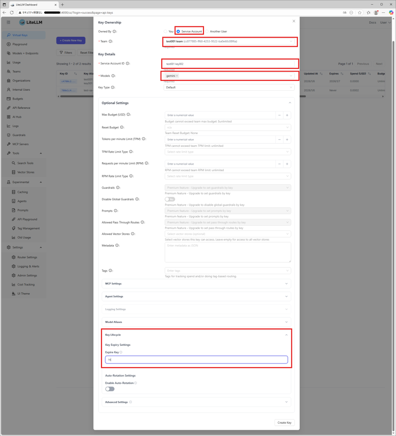The width and height of the screenshot is (396, 436).
Task: Click the info icon next to Metadata
Action: coord(117,245)
